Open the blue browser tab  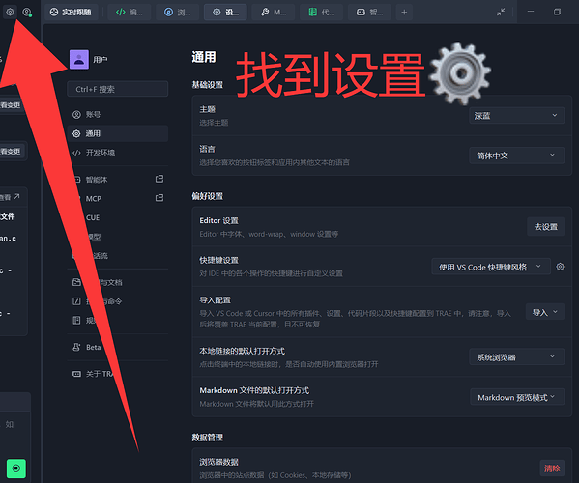pyautogui.click(x=177, y=13)
